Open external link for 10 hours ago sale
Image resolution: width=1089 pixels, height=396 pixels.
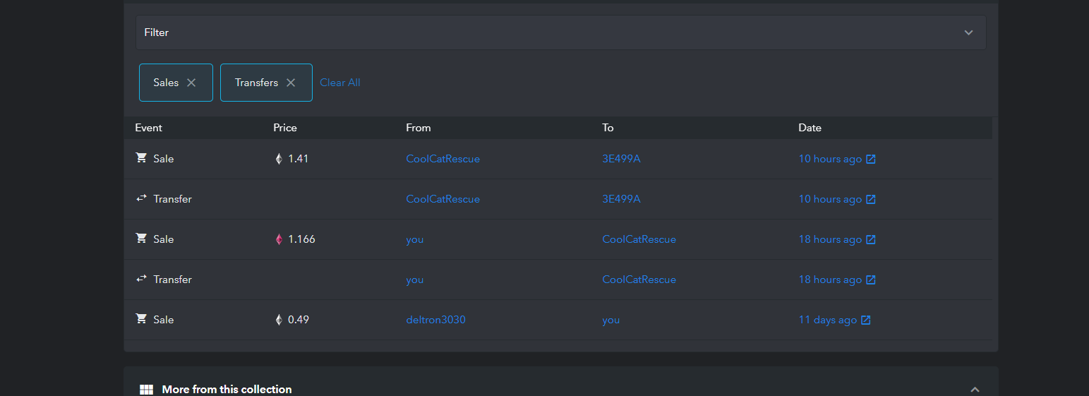click(871, 159)
